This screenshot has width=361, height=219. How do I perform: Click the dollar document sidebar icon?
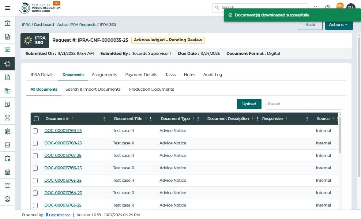7,77
